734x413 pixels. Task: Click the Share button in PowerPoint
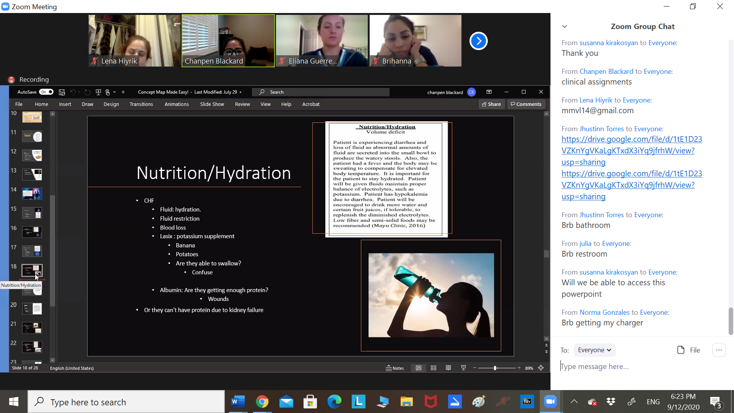(x=492, y=104)
